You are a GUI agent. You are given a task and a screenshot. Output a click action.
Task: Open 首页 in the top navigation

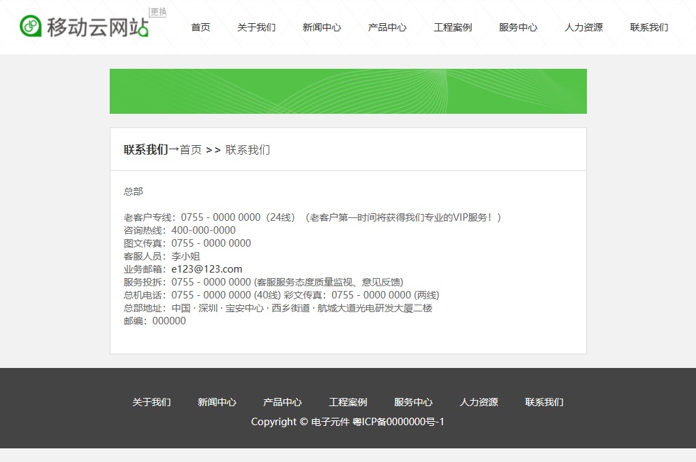(200, 27)
